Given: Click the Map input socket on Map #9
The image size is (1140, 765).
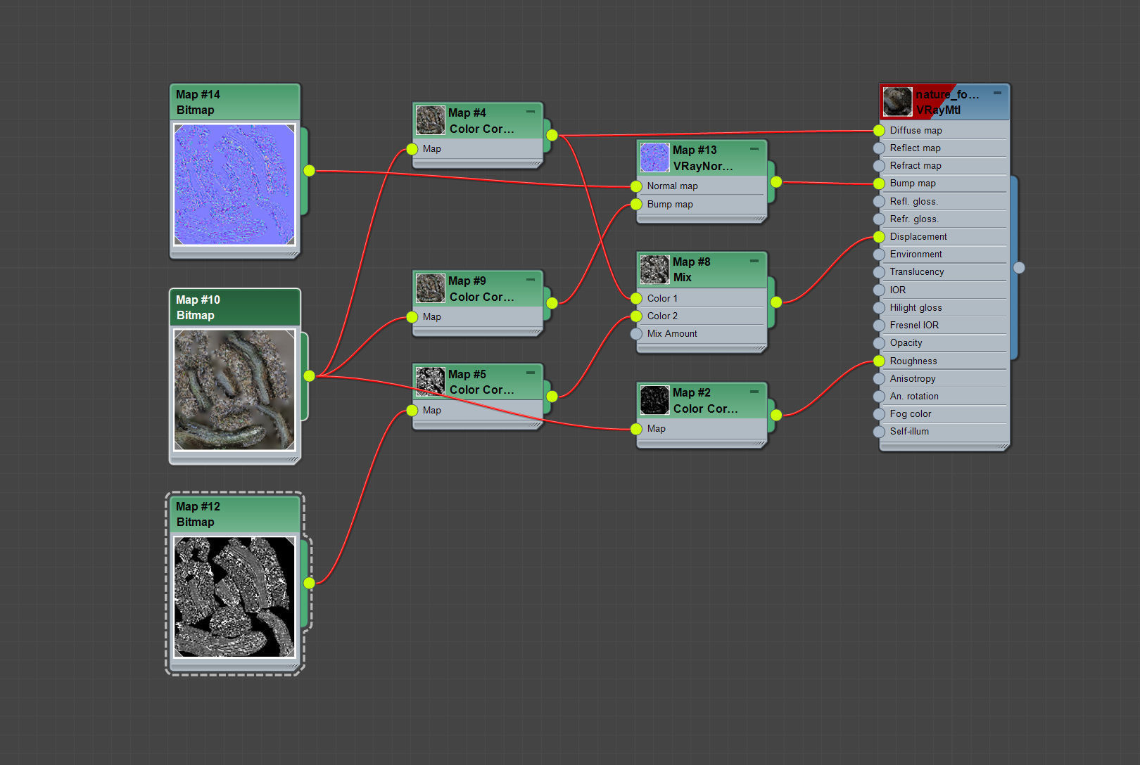Looking at the screenshot, I should (x=412, y=317).
